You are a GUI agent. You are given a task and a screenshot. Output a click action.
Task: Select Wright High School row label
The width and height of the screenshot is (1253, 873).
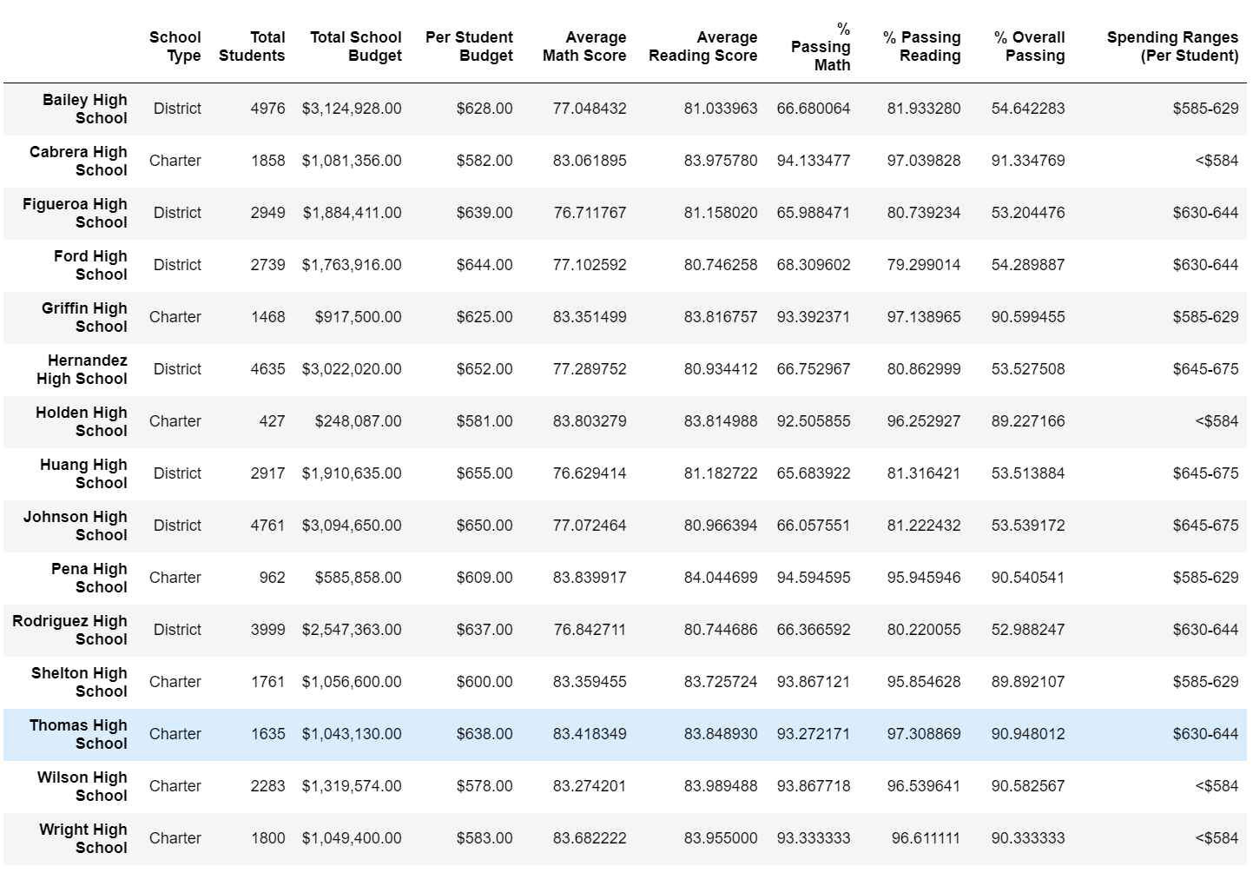(82, 839)
